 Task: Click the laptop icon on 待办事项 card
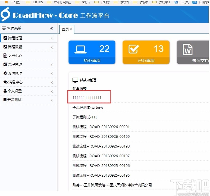81,49
